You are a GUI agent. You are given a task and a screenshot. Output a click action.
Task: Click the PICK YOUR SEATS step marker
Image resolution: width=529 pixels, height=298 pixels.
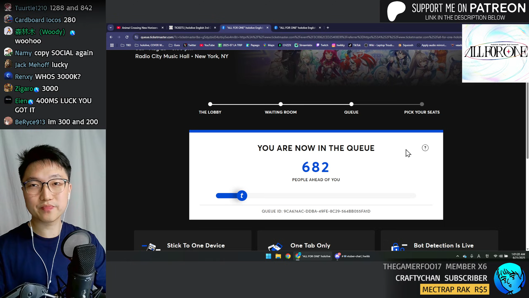pos(422,104)
